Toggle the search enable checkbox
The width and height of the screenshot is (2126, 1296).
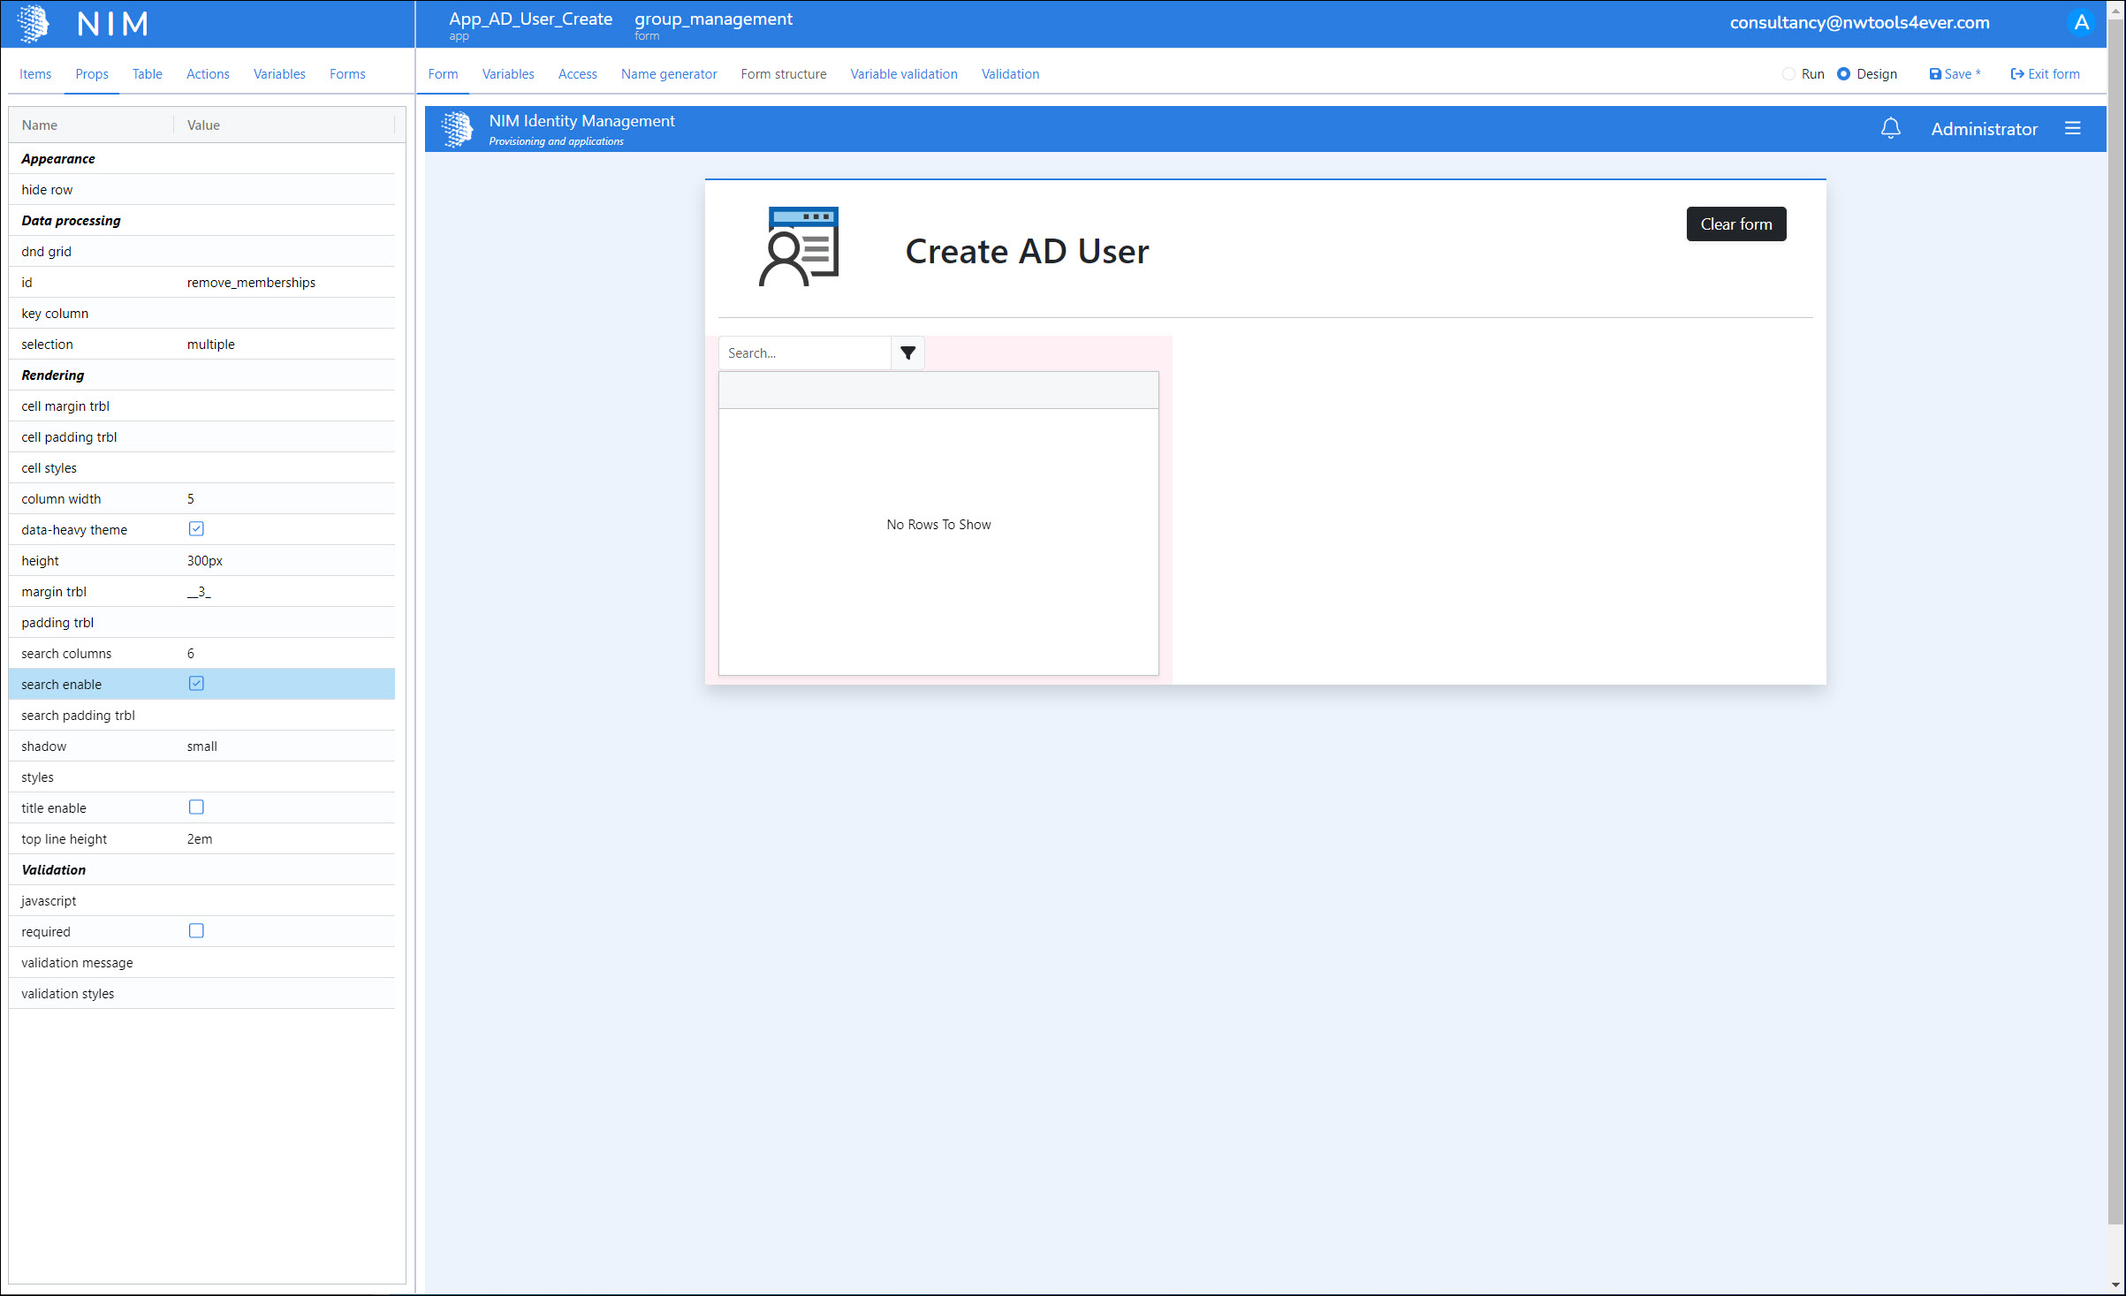(x=196, y=684)
